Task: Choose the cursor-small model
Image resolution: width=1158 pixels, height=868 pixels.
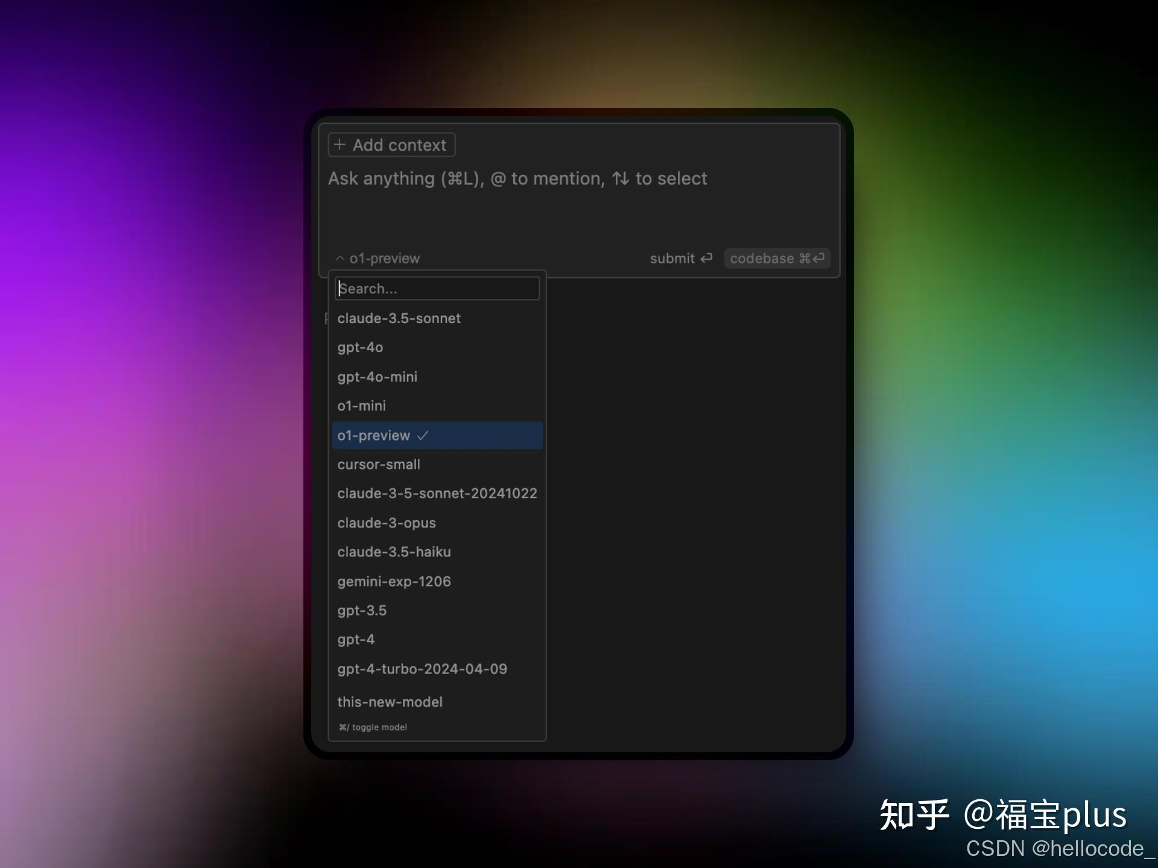Action: [379, 464]
